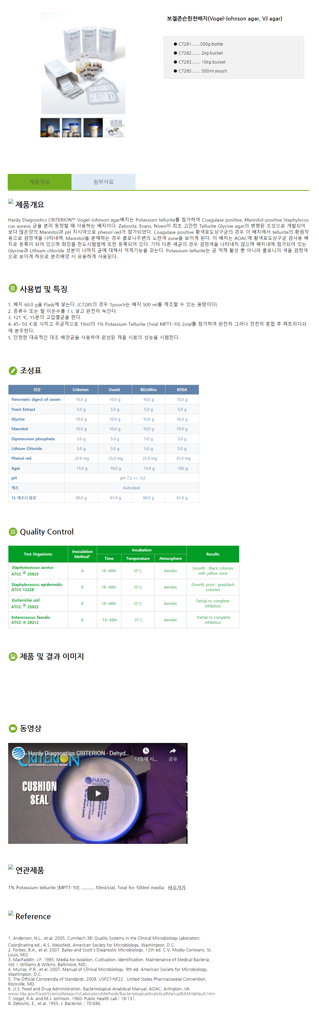Image resolution: width=319 pixels, height=1017 pixels.
Task: Click Growth, poor: grayblack colonies result
Action: [213, 587]
